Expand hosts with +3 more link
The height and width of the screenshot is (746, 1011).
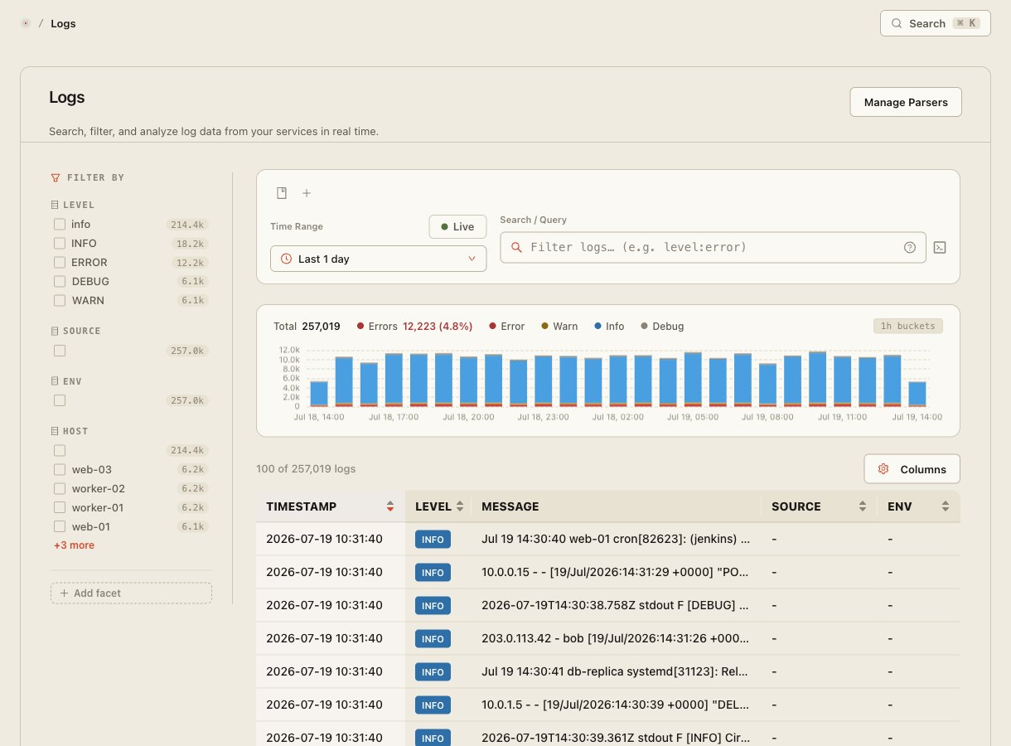point(74,545)
